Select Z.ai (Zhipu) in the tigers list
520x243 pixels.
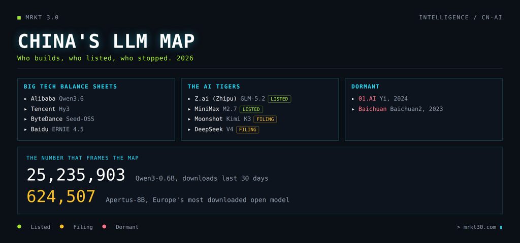[x=216, y=99]
